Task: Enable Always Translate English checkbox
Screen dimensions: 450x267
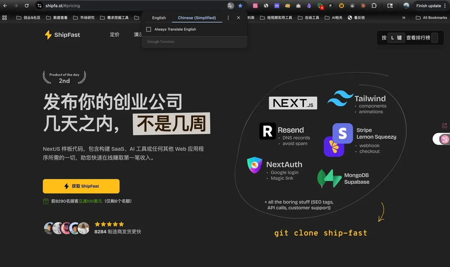Action: [x=148, y=29]
